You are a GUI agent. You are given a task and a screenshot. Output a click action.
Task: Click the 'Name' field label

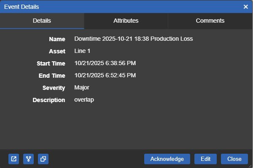coord(57,39)
